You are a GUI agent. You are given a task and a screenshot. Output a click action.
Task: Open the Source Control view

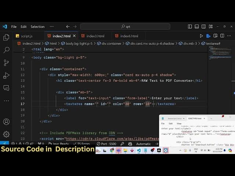tap(6, 63)
